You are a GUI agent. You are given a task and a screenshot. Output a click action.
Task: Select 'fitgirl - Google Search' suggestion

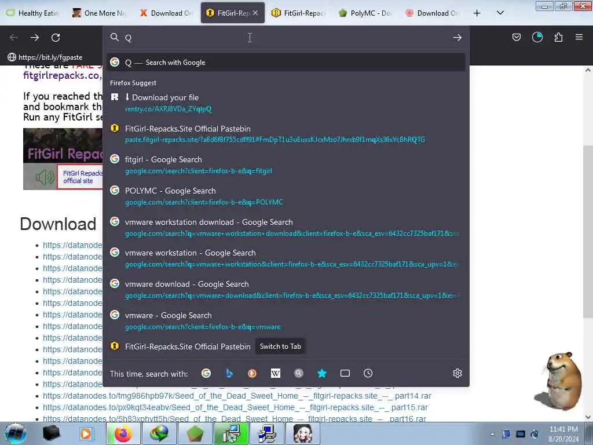click(x=285, y=165)
